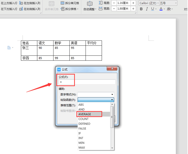Open the split table option

(69, 9)
